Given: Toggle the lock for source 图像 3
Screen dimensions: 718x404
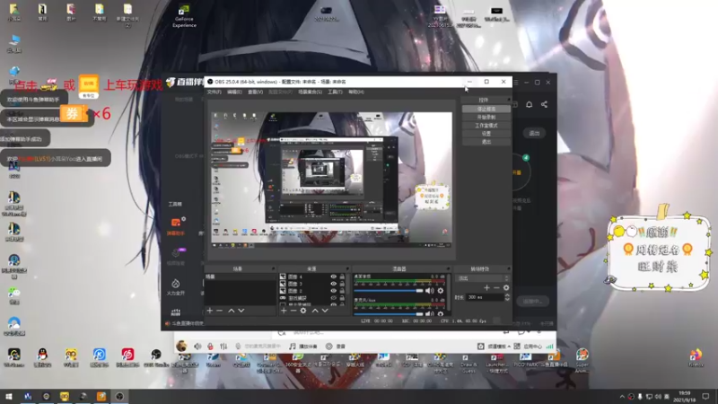Looking at the screenshot, I should [342, 284].
